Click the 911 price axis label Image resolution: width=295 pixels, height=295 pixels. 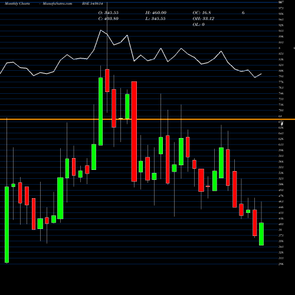click(x=281, y=31)
